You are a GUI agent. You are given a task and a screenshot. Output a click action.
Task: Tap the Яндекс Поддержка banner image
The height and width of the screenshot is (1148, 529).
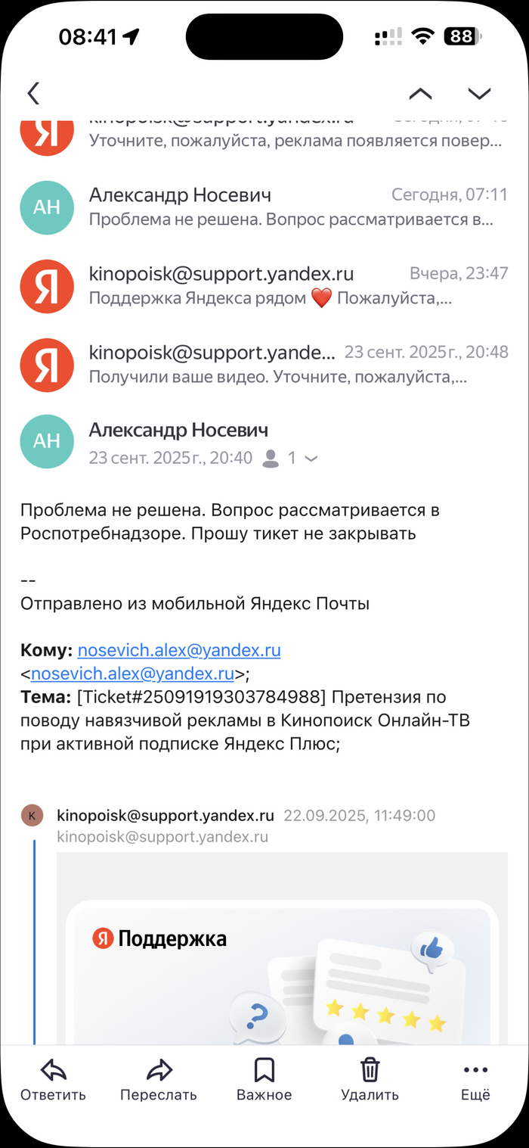281,969
